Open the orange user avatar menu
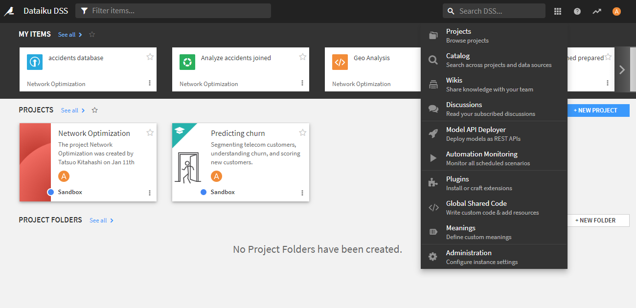 [x=616, y=11]
